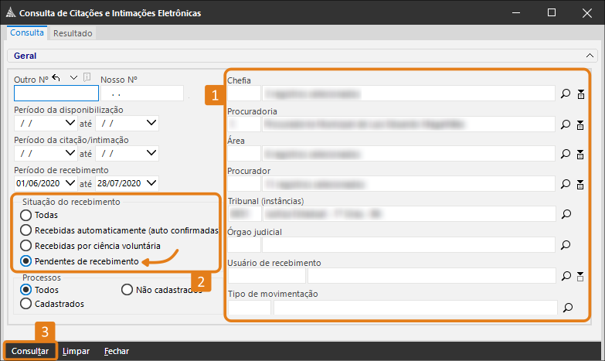This screenshot has height=361, width=605.
Task: Click the back arrow icon beside Outro Nº
Action: pyautogui.click(x=56, y=78)
